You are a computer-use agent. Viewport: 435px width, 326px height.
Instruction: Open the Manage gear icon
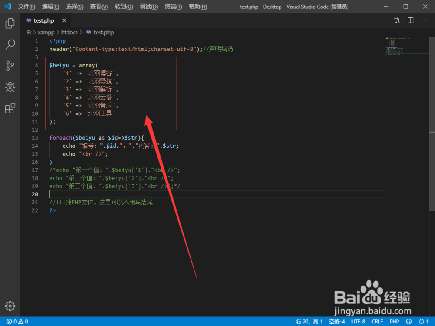[10, 306]
